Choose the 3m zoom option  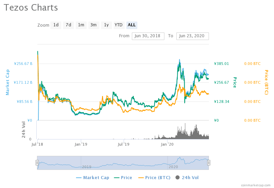[94, 25]
